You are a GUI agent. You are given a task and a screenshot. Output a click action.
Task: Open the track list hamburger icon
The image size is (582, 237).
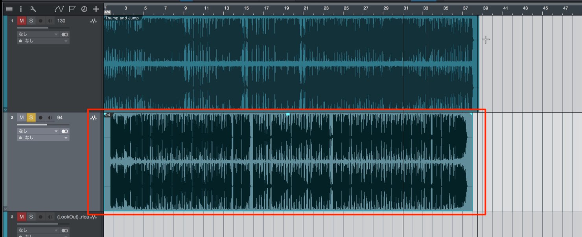tap(9, 9)
